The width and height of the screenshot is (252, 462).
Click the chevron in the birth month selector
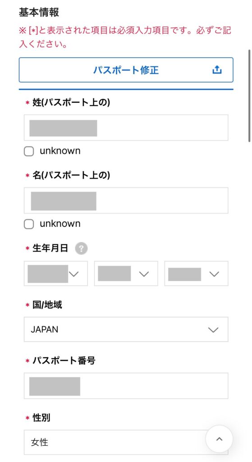(x=144, y=274)
